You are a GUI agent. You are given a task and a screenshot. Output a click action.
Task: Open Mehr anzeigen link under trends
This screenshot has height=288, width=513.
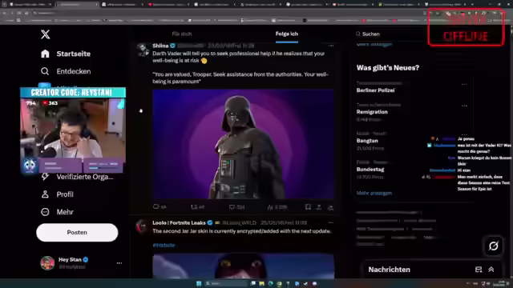click(x=374, y=193)
